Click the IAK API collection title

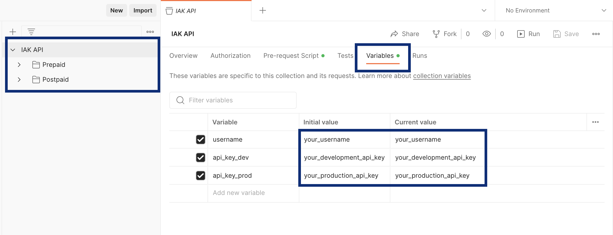(183, 34)
